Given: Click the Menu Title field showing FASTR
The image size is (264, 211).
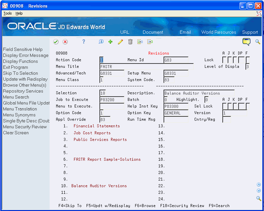Looking at the screenshot, I should 146,66.
